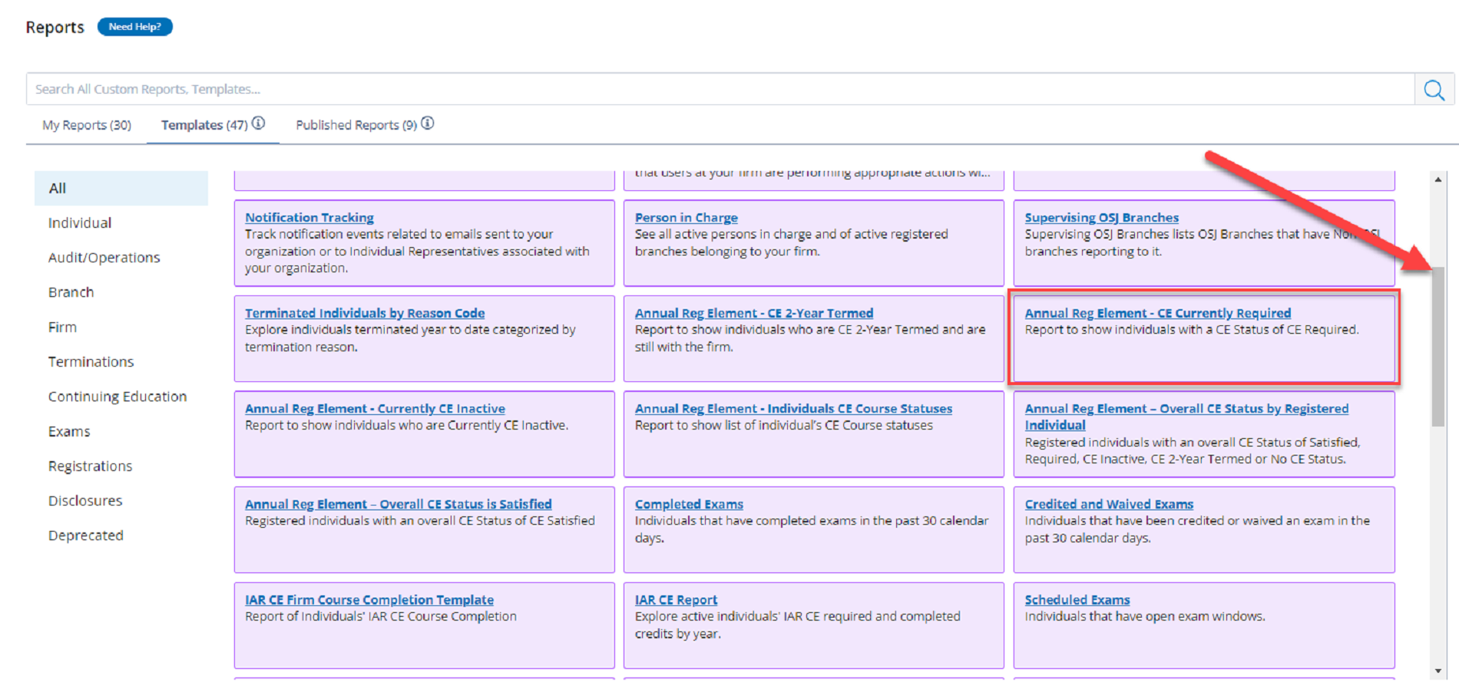Click the search magnifier icon

[1433, 90]
